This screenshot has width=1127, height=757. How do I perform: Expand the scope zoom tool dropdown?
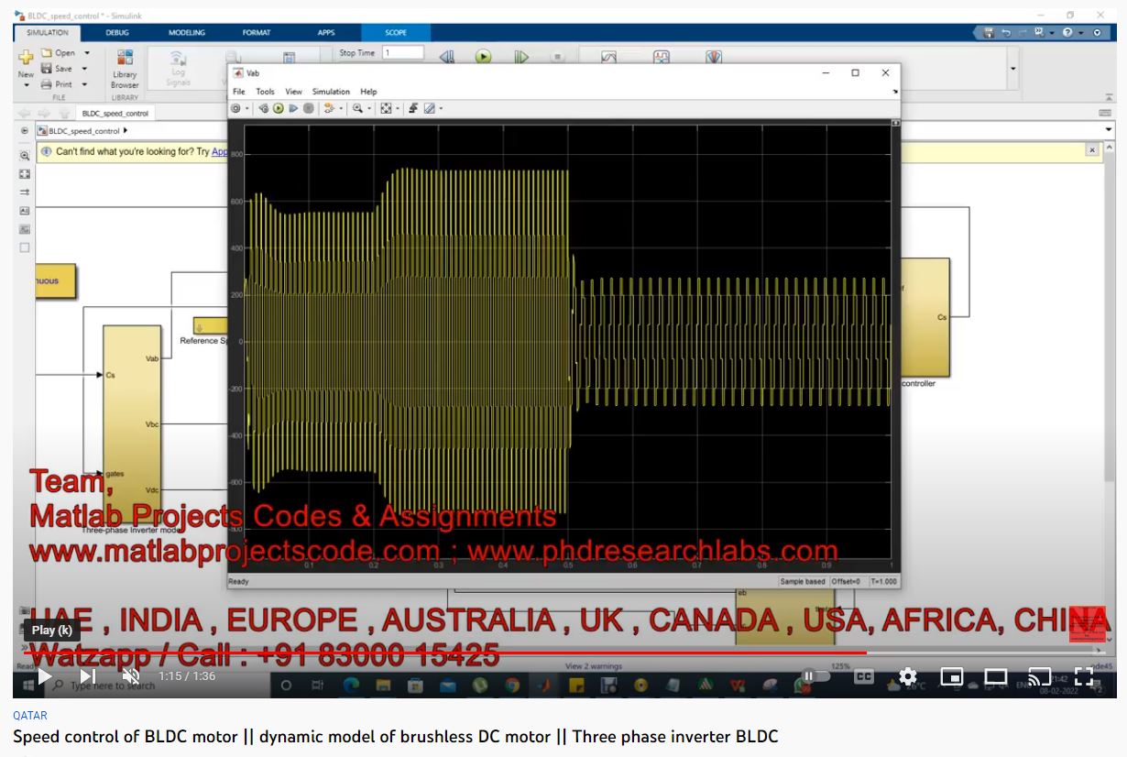pyautogui.click(x=370, y=108)
